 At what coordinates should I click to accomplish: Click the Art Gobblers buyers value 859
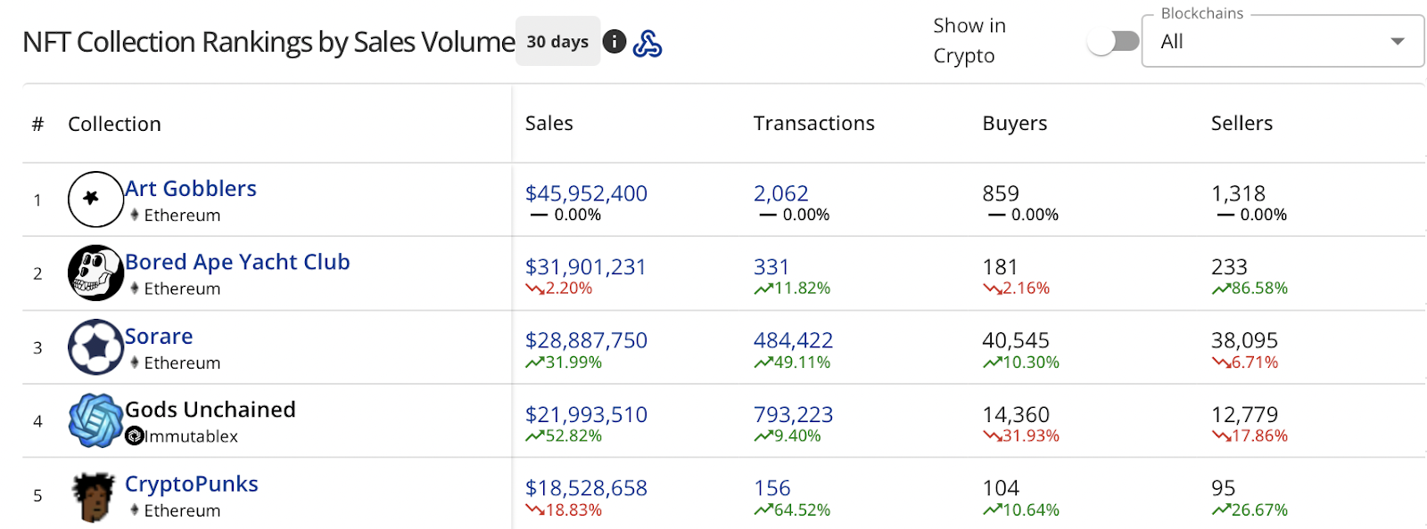click(x=1001, y=193)
